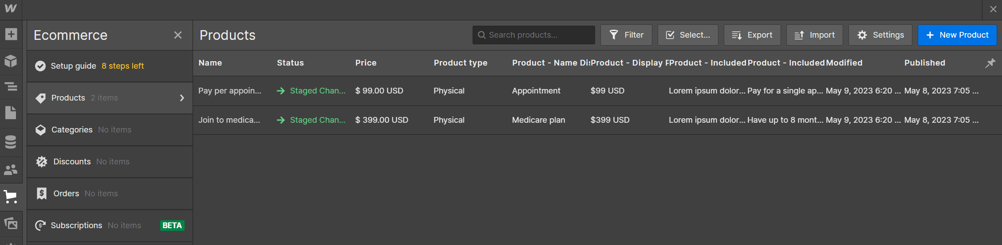Open the Add Elements panel icon
This screenshot has height=245, width=1002.
(x=11, y=34)
